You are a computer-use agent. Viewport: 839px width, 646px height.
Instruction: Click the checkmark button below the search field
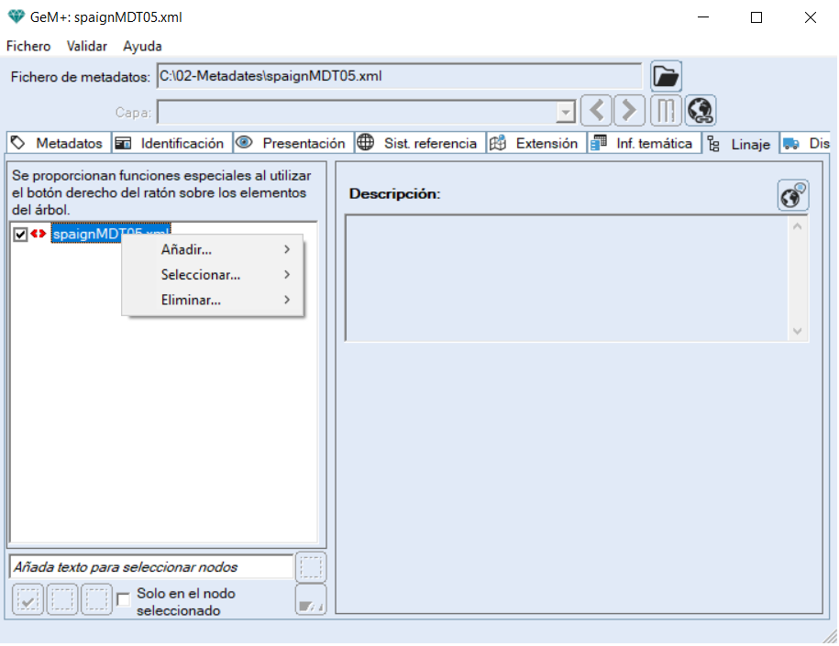28,599
